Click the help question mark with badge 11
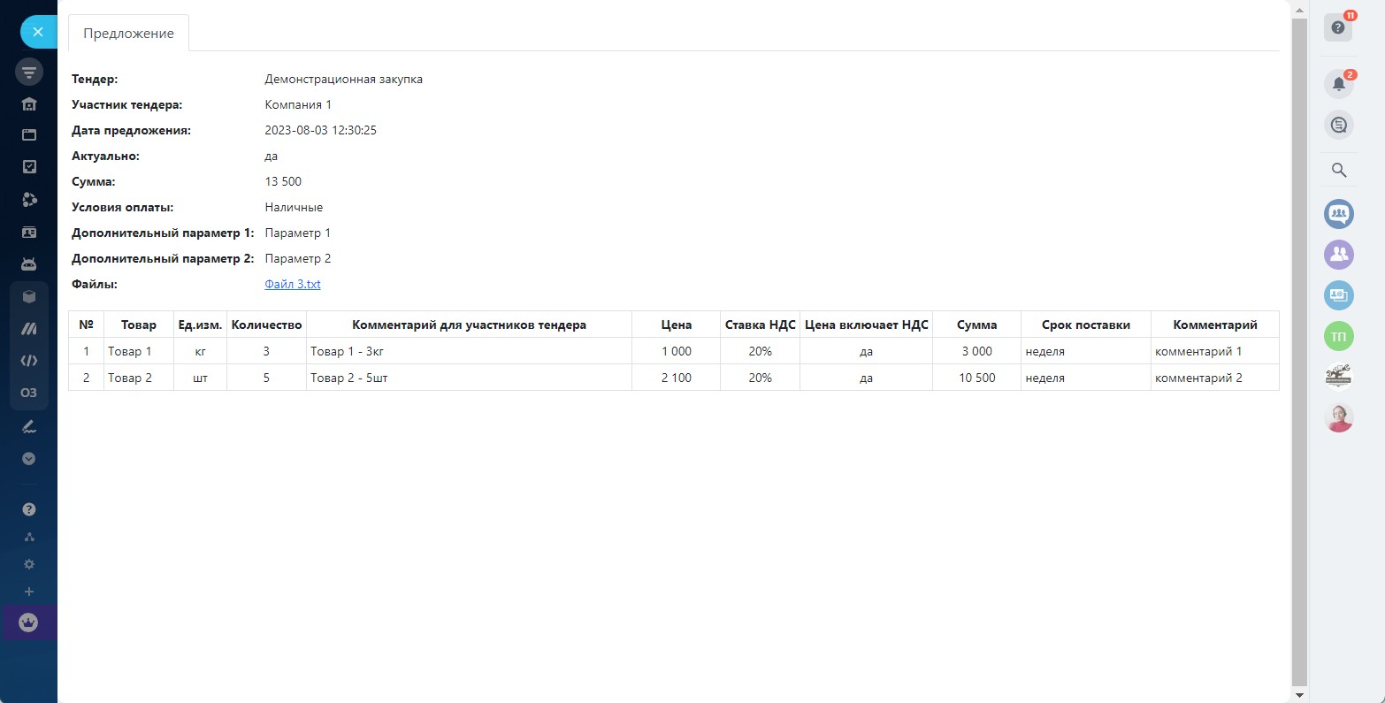 (1337, 27)
